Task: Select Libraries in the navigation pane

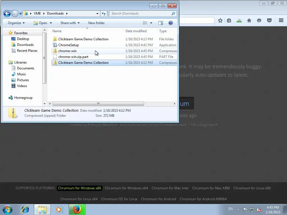Action: click(x=20, y=62)
